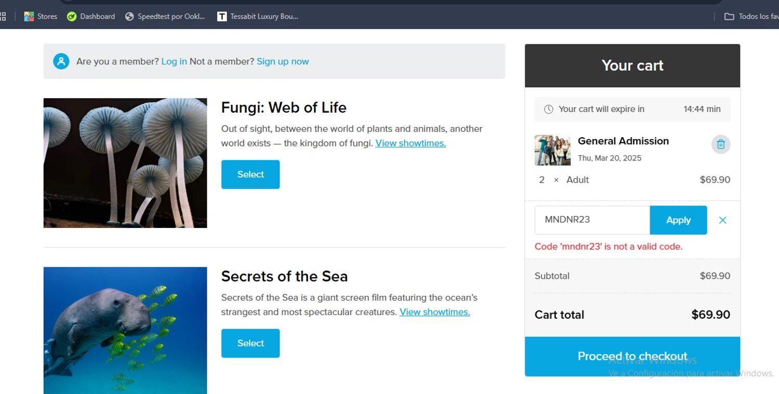The image size is (779, 394).
Task: Click the General Admission item title
Action: [x=623, y=141]
